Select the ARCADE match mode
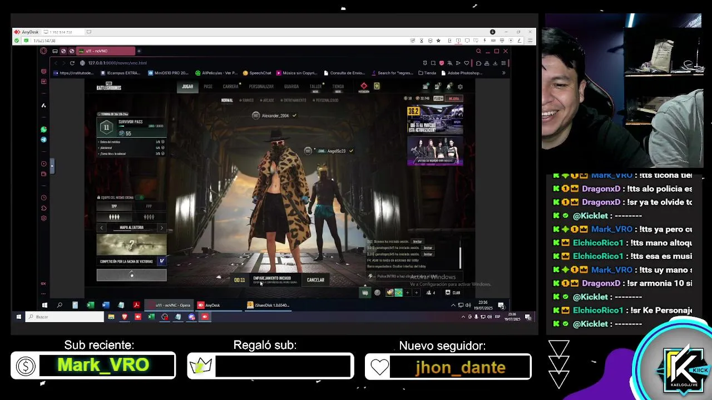Image resolution: width=712 pixels, height=400 pixels. 268,101
